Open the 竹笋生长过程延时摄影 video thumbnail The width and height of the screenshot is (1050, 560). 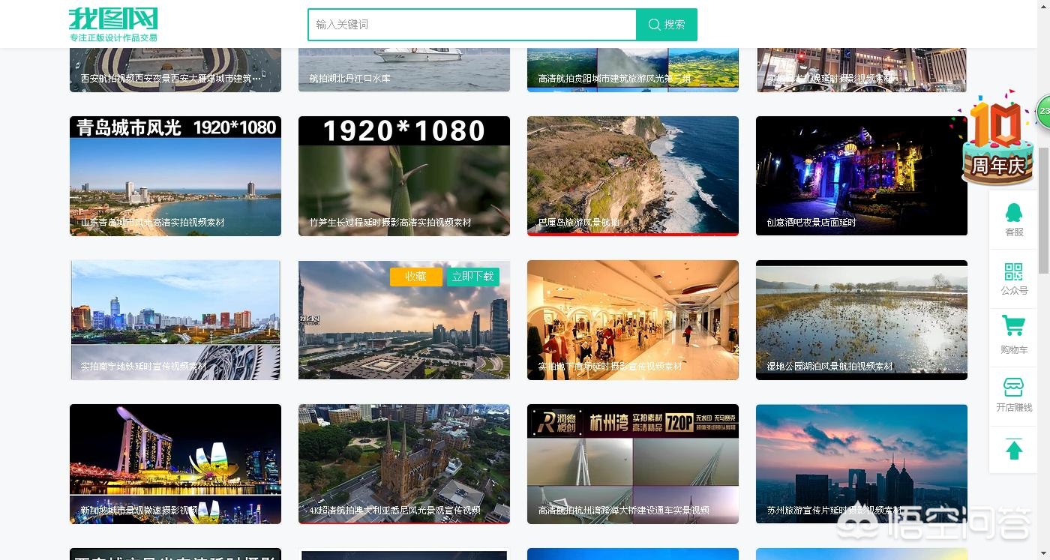(404, 176)
